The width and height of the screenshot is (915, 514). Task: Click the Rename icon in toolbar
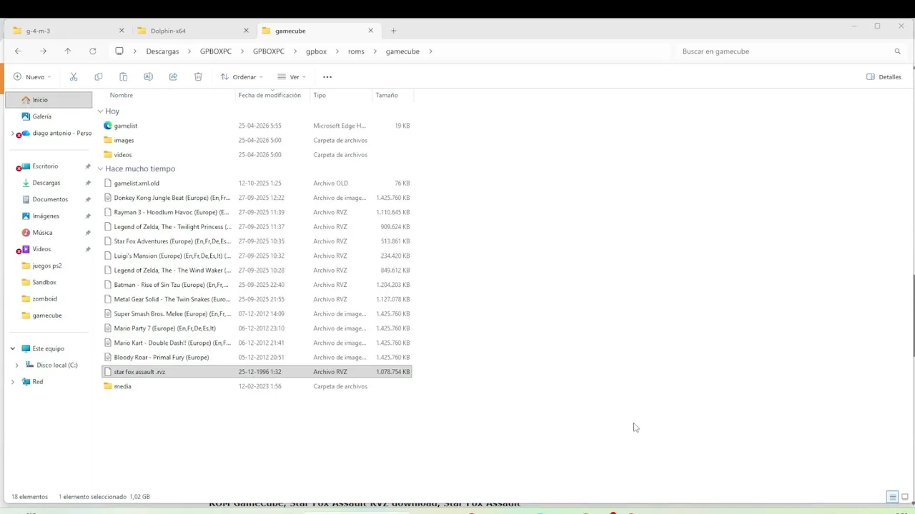pos(148,76)
